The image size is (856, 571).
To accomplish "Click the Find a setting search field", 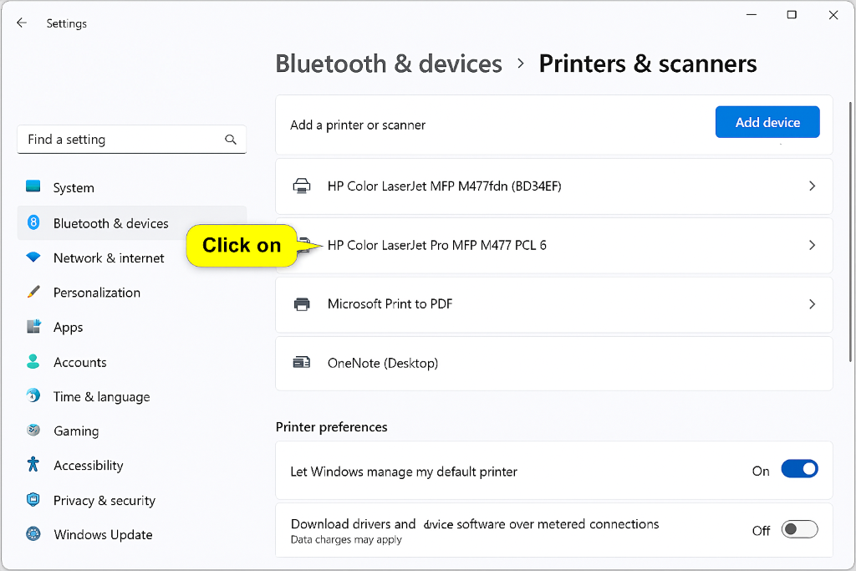I will tap(131, 140).
